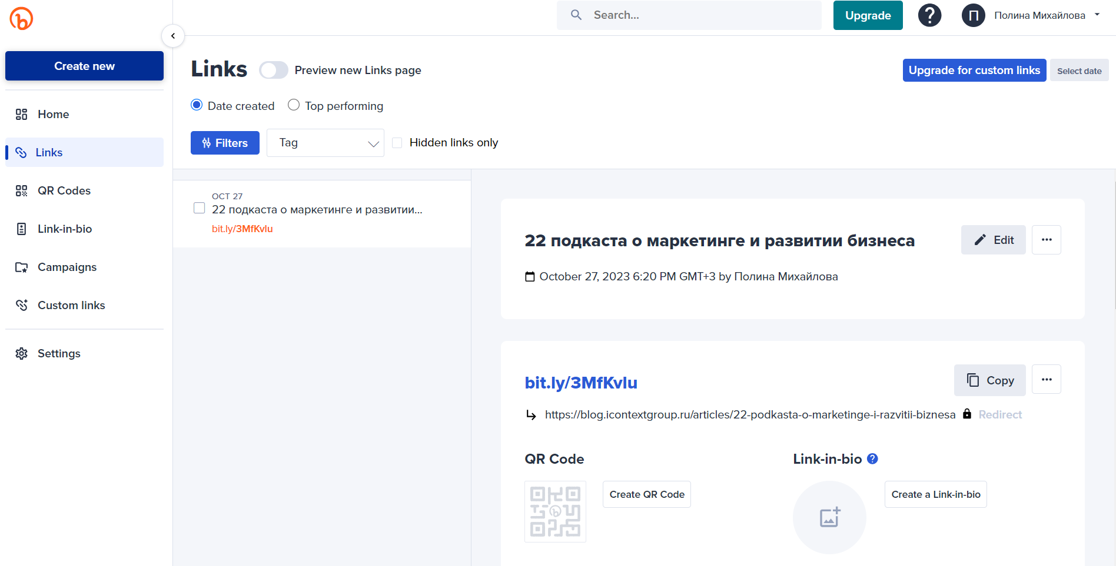Open Link-in-bio in the sidebar
This screenshot has width=1116, height=566.
(x=84, y=229)
